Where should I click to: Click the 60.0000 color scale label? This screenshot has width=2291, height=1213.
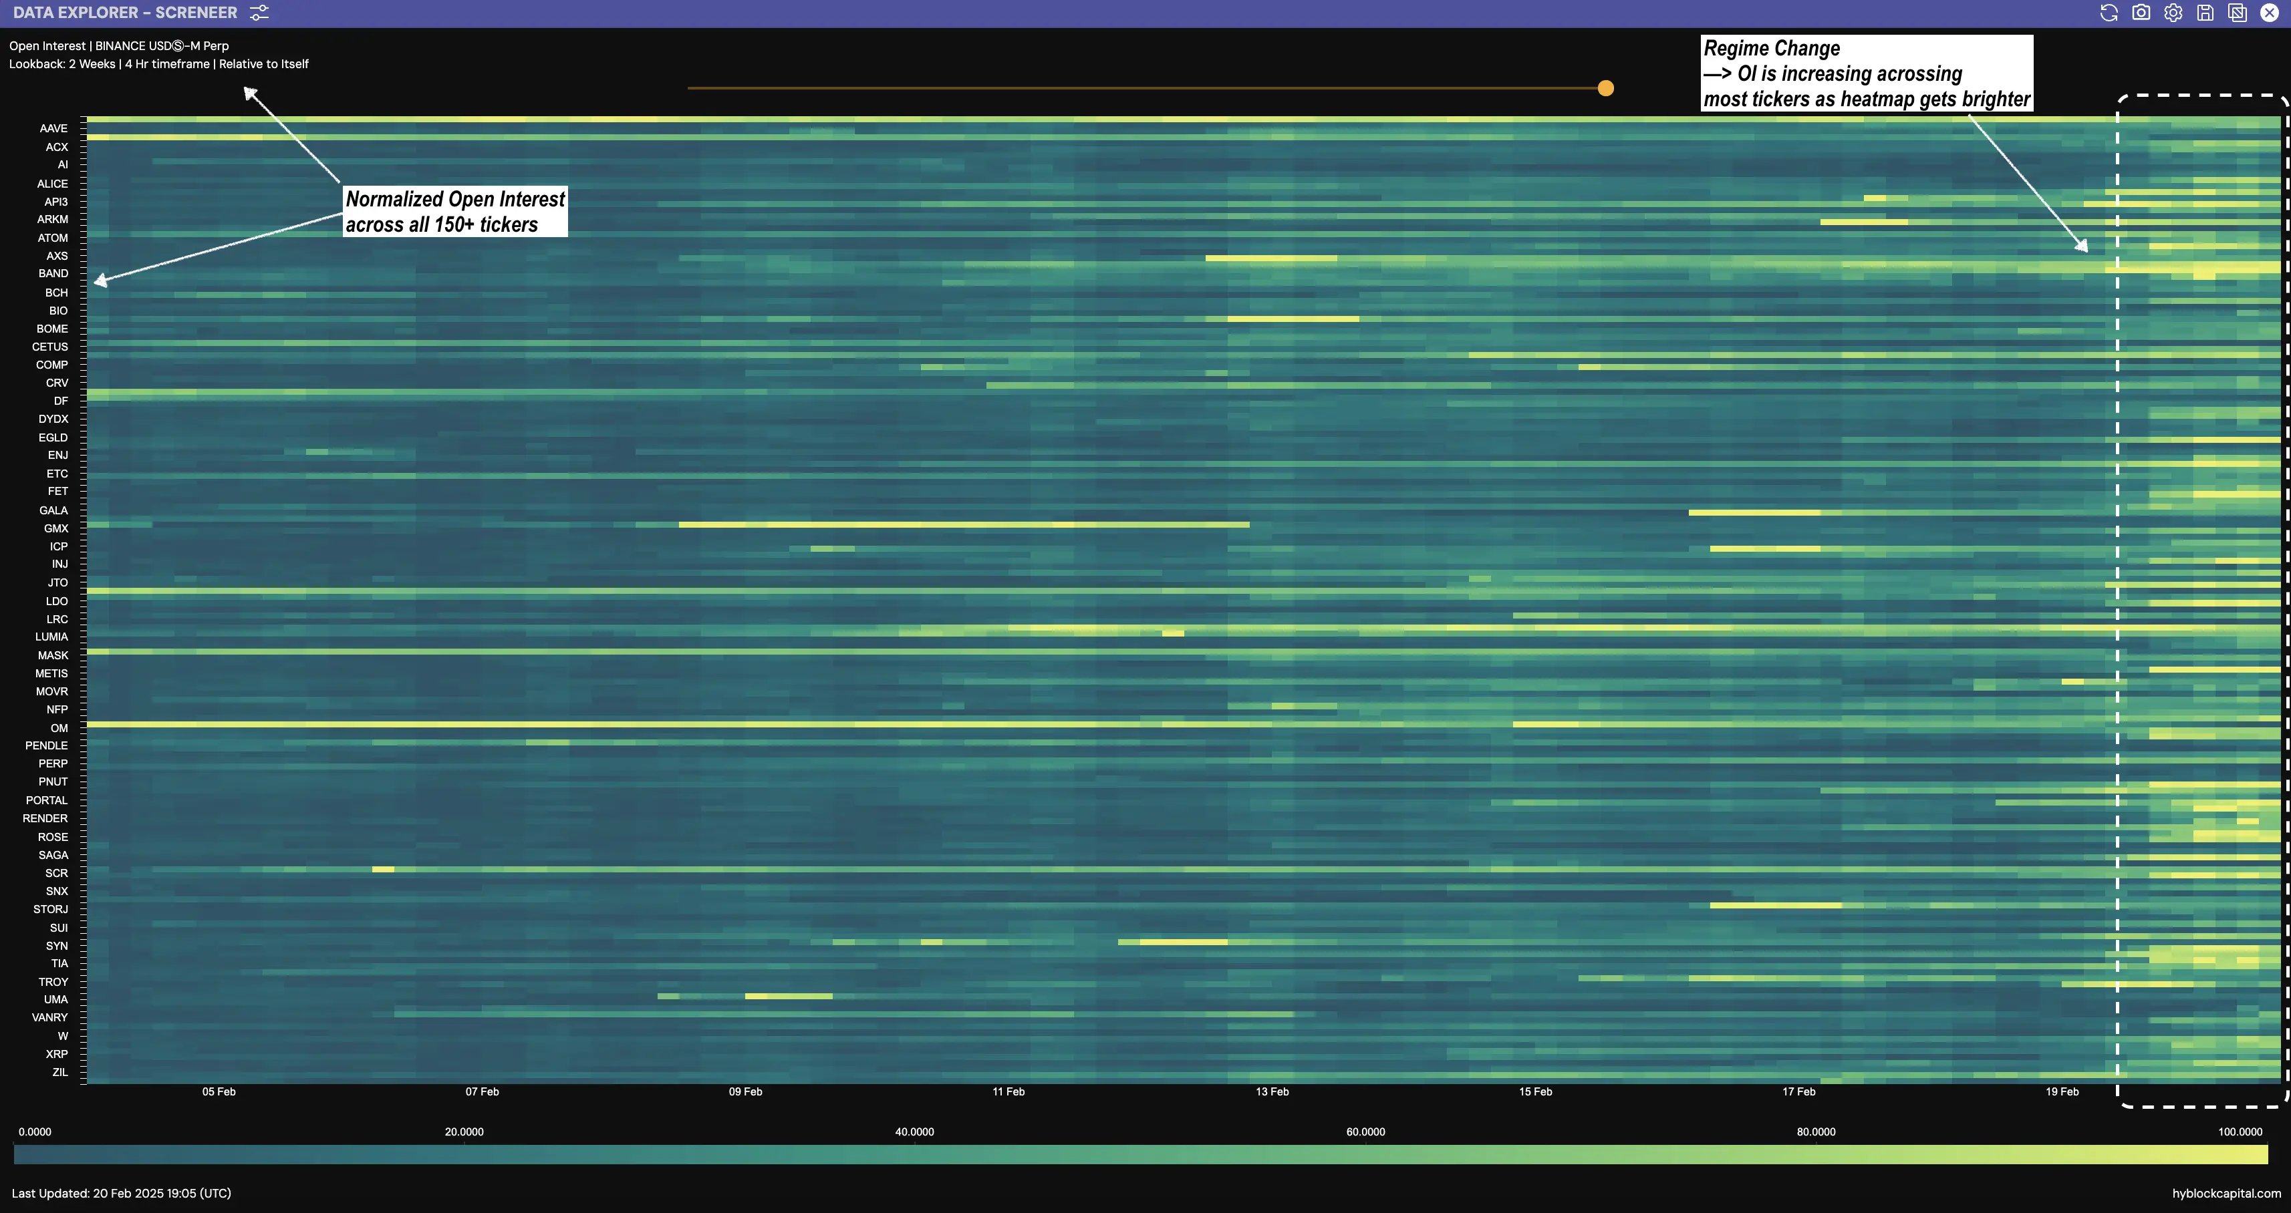click(x=1365, y=1132)
